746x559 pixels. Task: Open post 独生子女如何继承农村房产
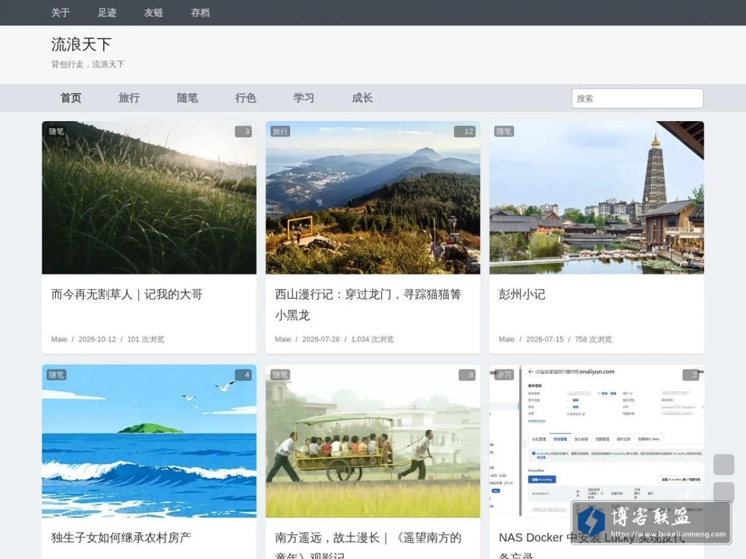[x=121, y=538]
